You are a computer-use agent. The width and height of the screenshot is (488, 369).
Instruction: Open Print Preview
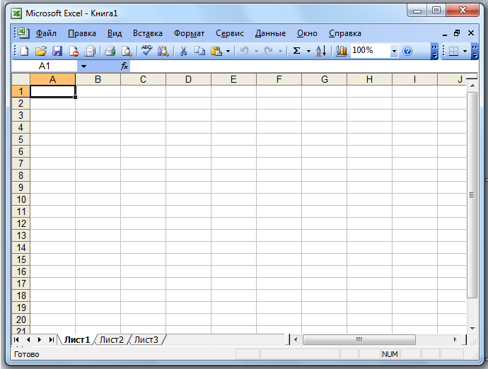coord(127,51)
